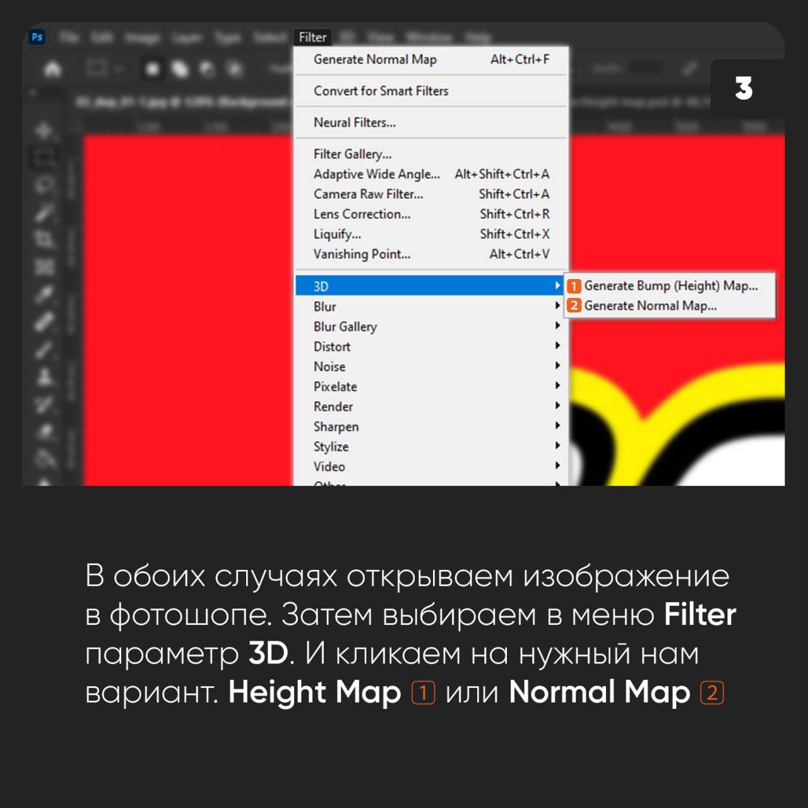Screen dimensions: 808x808
Task: Select the Spot Healing Brush tool
Action: (x=44, y=321)
